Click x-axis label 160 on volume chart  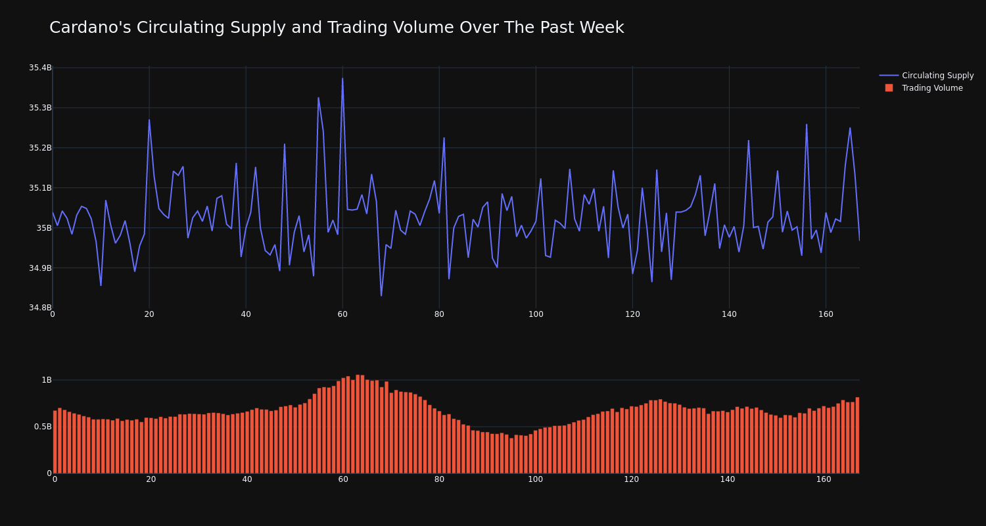tap(824, 479)
